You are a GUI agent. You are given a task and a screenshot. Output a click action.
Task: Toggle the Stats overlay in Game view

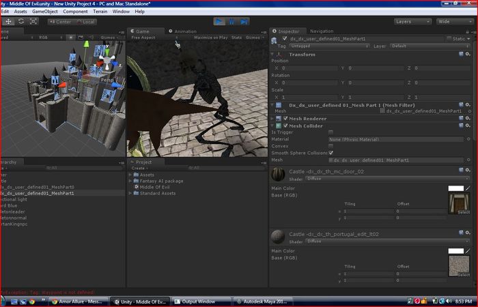click(236, 38)
